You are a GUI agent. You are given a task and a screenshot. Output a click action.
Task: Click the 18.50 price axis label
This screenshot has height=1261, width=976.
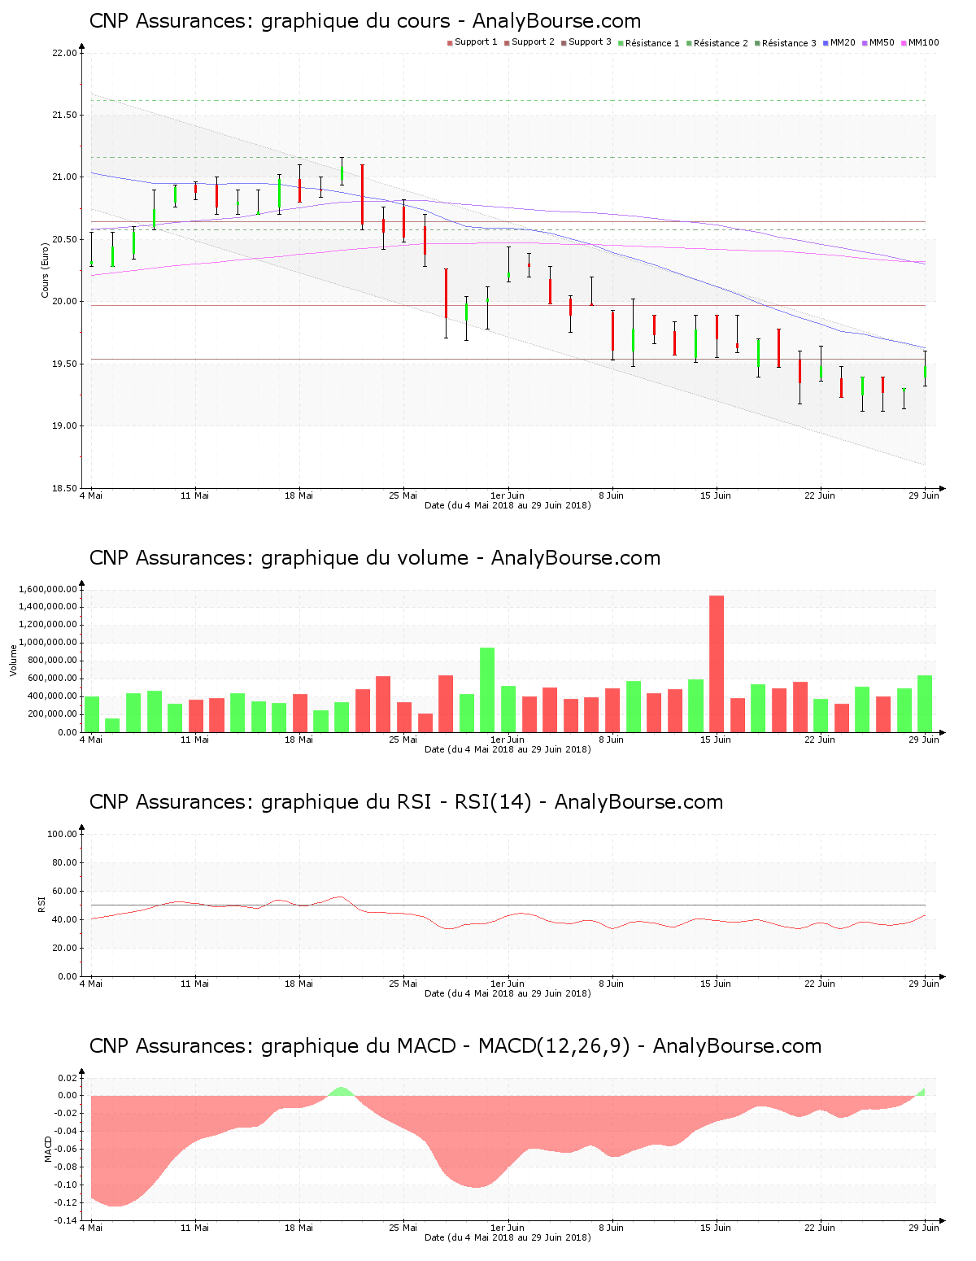coord(64,488)
